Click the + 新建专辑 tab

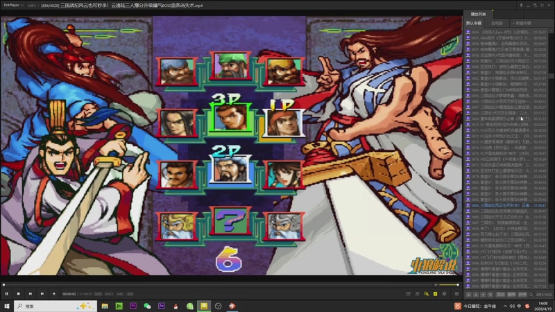click(x=522, y=23)
